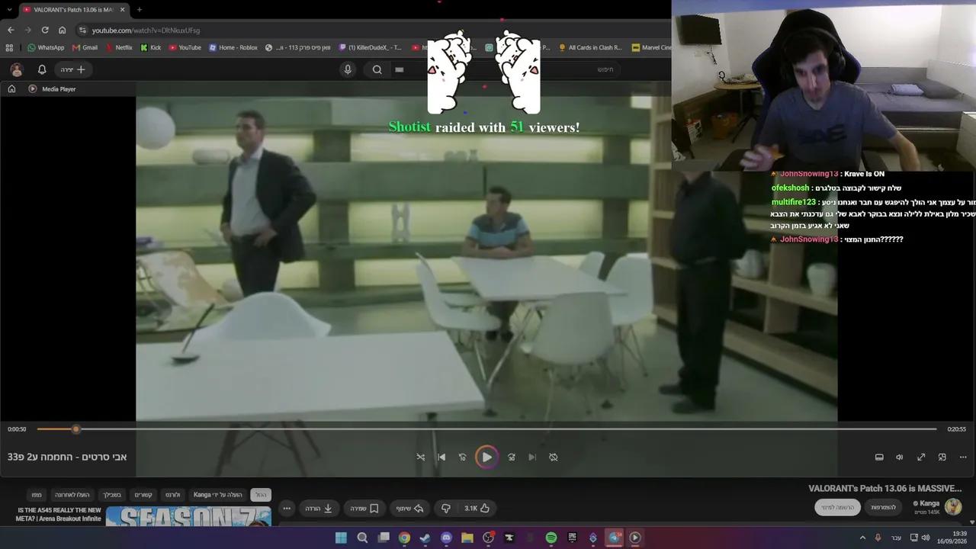Open Epic Games Launcher from taskbar
976x549 pixels.
tap(572, 538)
